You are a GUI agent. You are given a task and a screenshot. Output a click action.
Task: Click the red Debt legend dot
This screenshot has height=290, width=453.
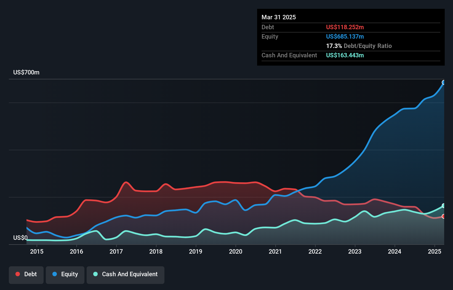tap(18, 274)
